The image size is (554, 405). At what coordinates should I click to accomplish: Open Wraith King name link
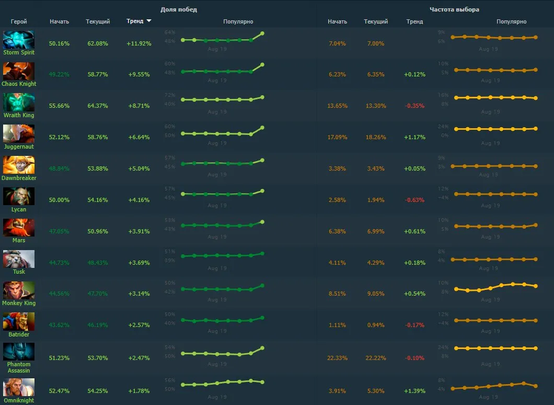(x=19, y=115)
